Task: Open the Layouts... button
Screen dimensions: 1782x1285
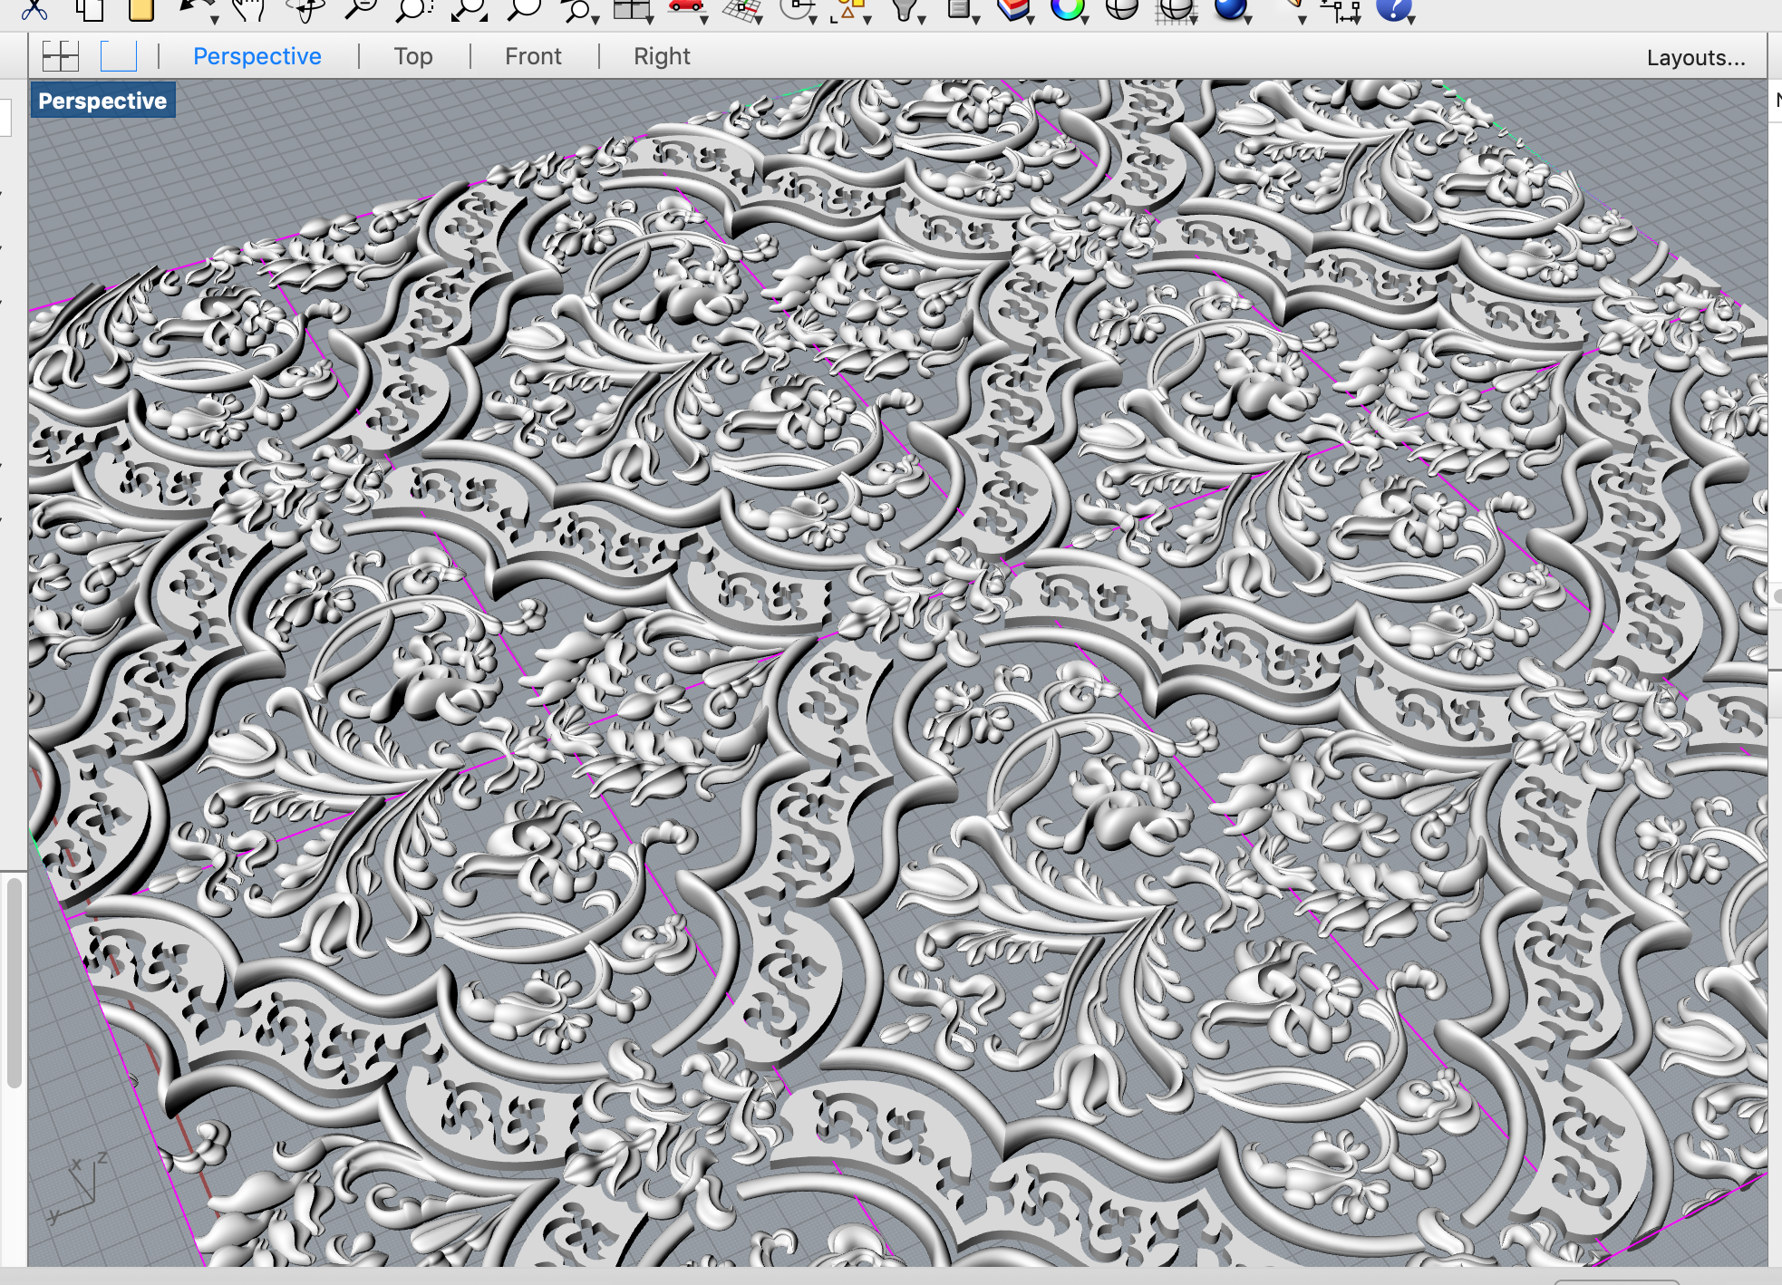Action: (x=1696, y=57)
